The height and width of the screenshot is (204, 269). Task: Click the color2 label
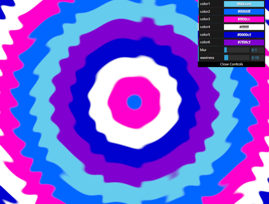[x=205, y=12]
